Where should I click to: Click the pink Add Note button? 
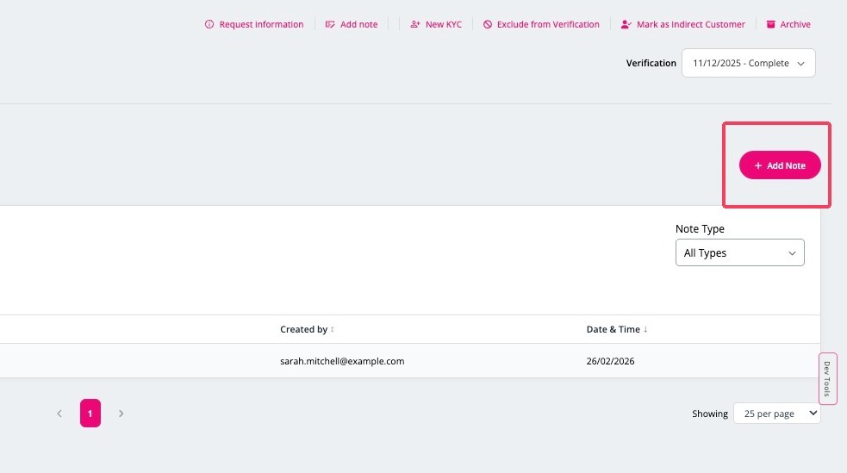pos(780,165)
